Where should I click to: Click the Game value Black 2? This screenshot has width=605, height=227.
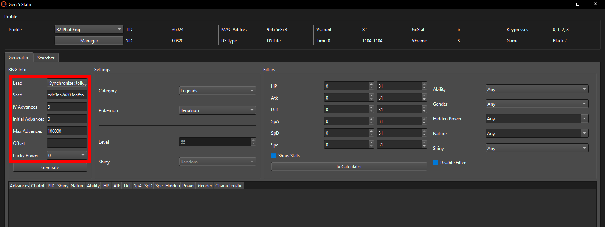click(560, 40)
